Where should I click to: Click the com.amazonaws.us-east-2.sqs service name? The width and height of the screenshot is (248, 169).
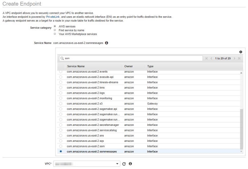coord(85,141)
